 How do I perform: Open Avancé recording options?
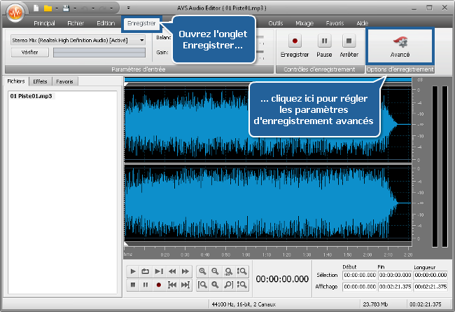tap(400, 46)
